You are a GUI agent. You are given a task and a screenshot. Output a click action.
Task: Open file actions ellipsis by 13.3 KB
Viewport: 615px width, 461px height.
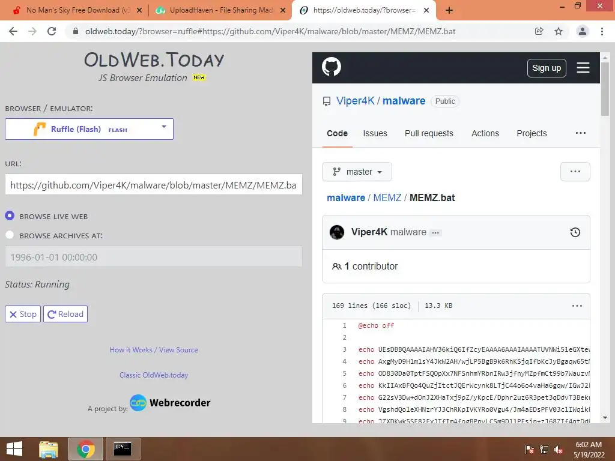tap(577, 306)
